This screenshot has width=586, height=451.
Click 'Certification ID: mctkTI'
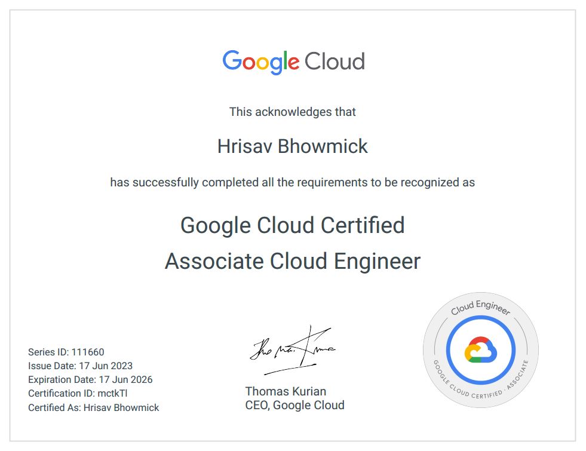tap(78, 394)
